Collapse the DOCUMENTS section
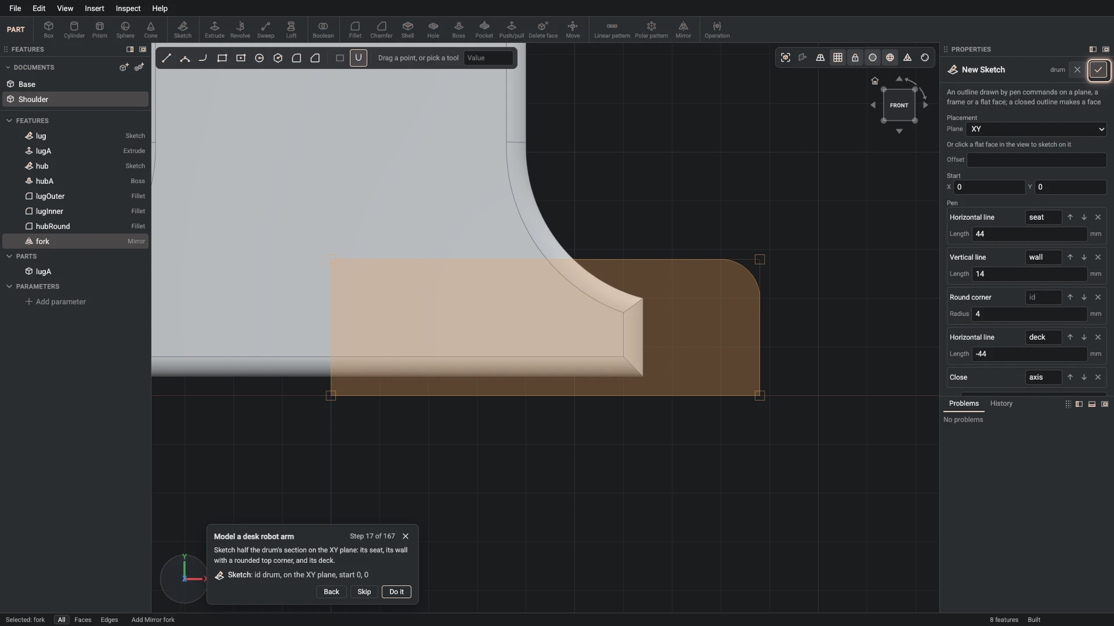Viewport: 1114px width, 626px height. [x=9, y=67]
